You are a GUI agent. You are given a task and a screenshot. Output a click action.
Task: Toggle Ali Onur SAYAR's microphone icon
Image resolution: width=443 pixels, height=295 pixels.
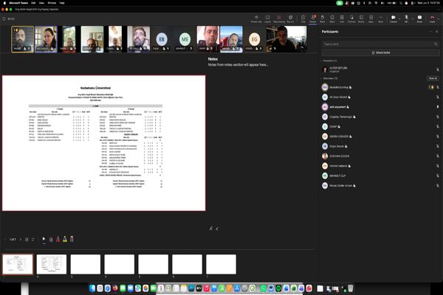pyautogui.click(x=438, y=97)
